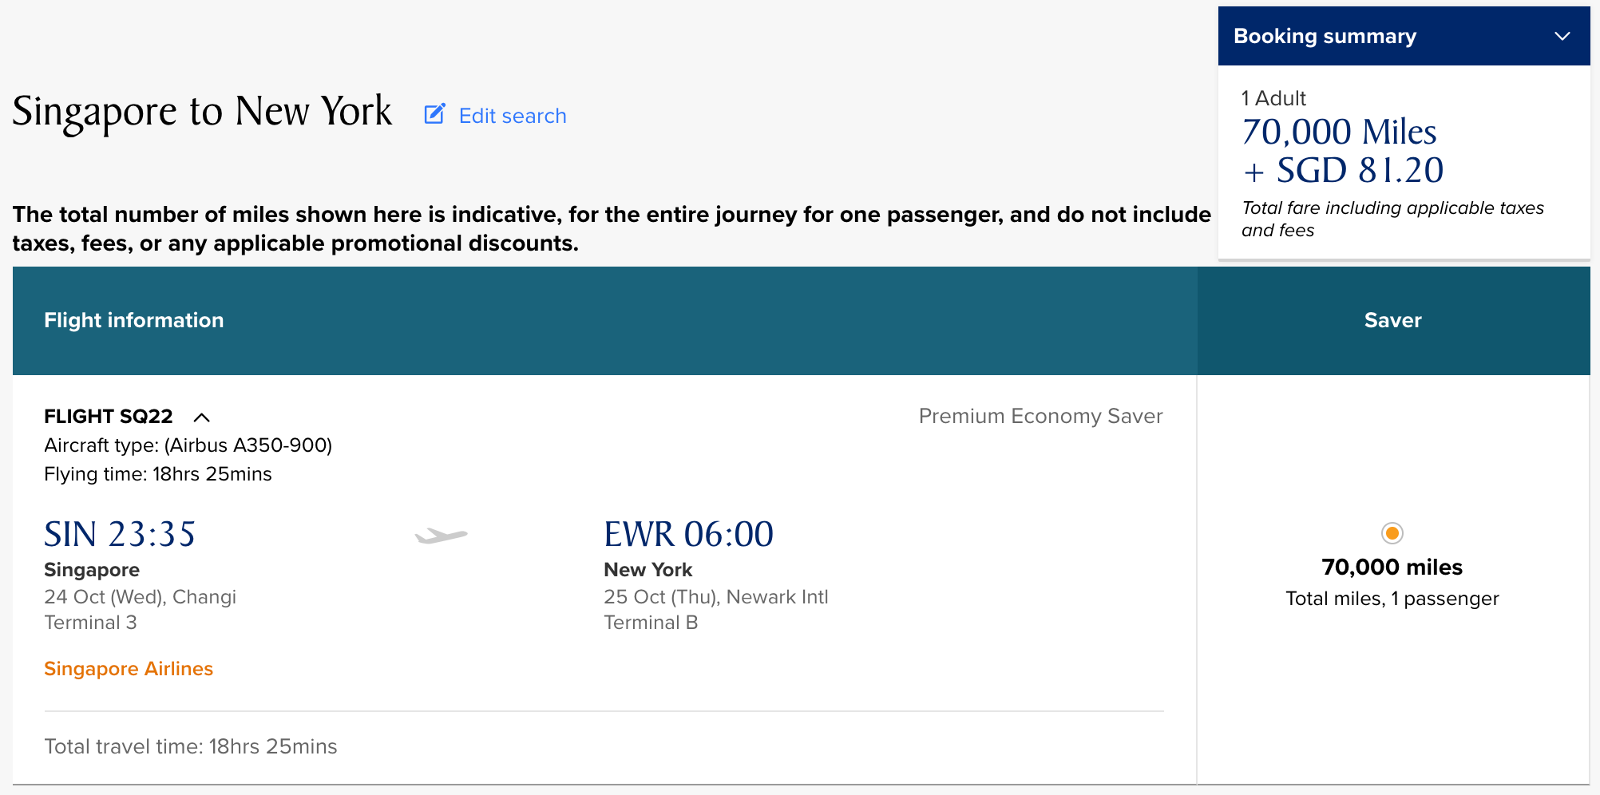Click the EWR 06:00 arrival time
The width and height of the screenshot is (1600, 795).
pos(688,534)
